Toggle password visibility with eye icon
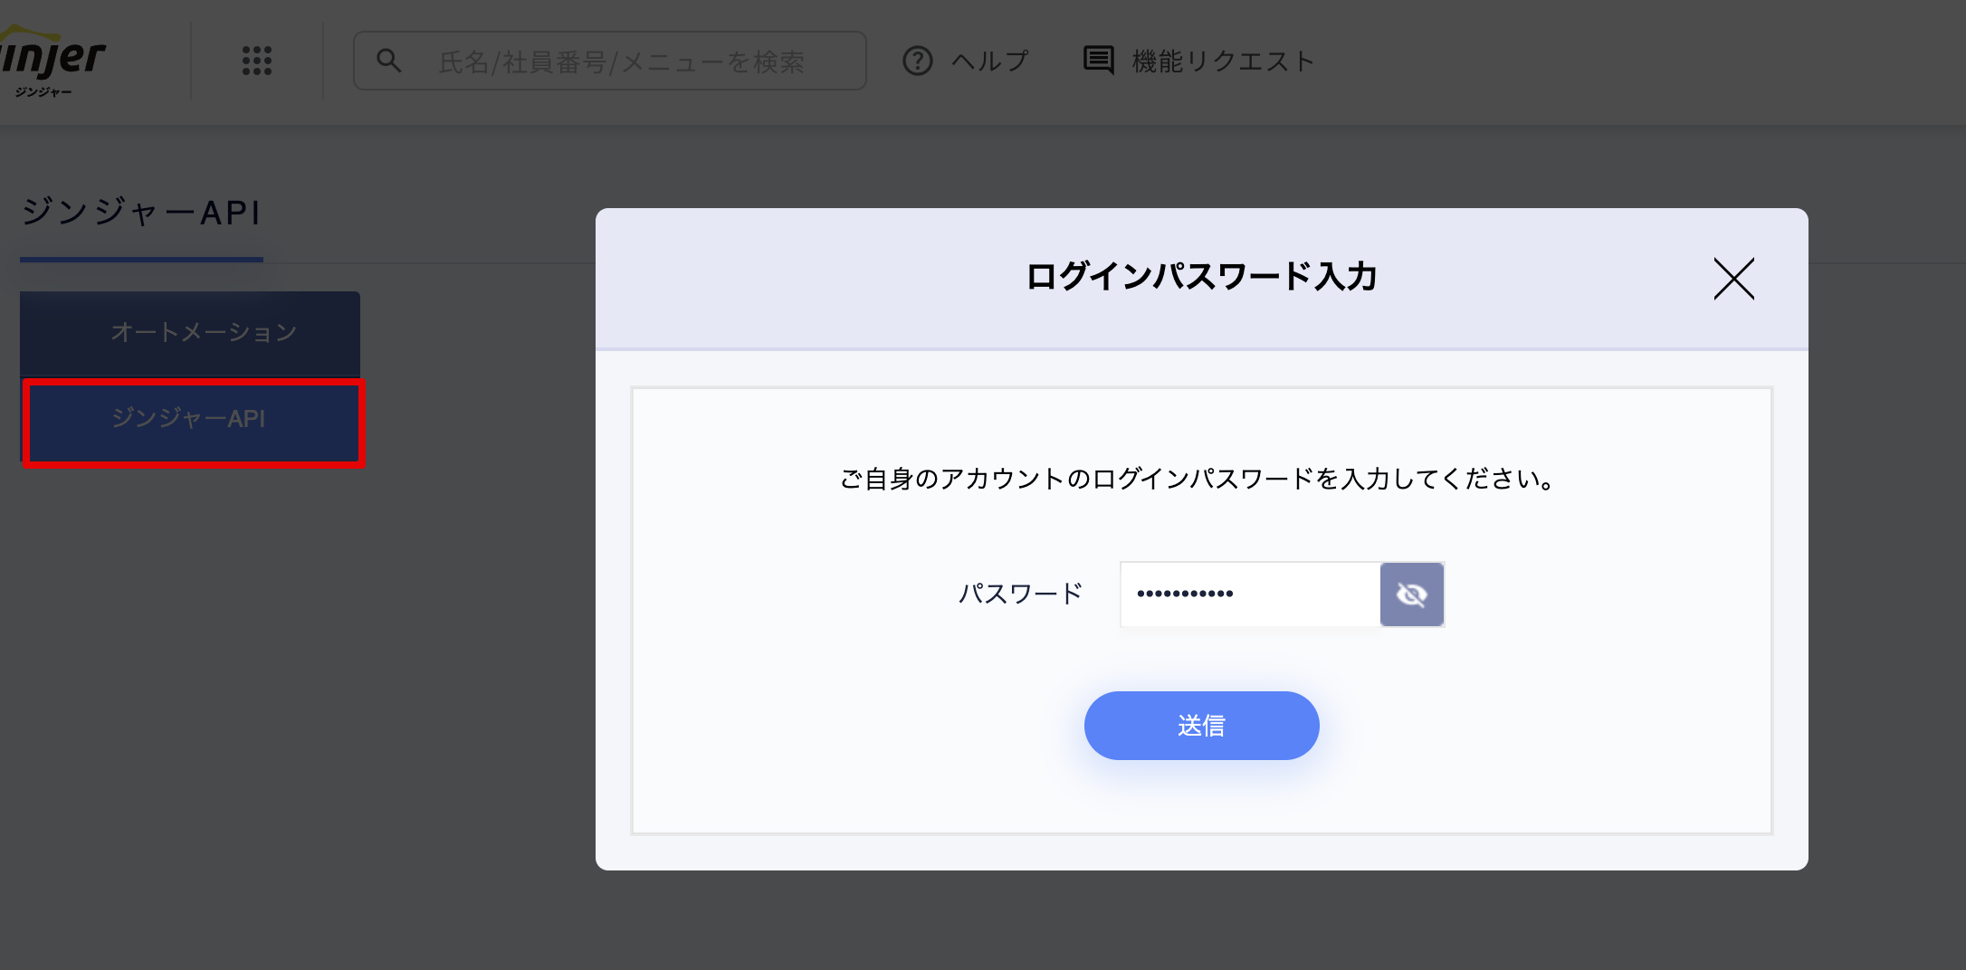Image resolution: width=1966 pixels, height=970 pixels. [x=1411, y=594]
